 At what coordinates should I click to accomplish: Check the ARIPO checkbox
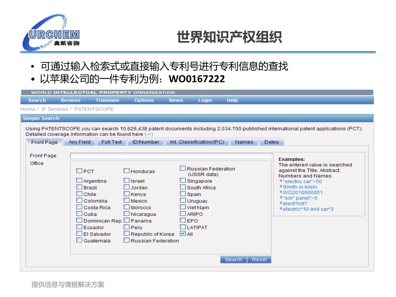(183, 213)
